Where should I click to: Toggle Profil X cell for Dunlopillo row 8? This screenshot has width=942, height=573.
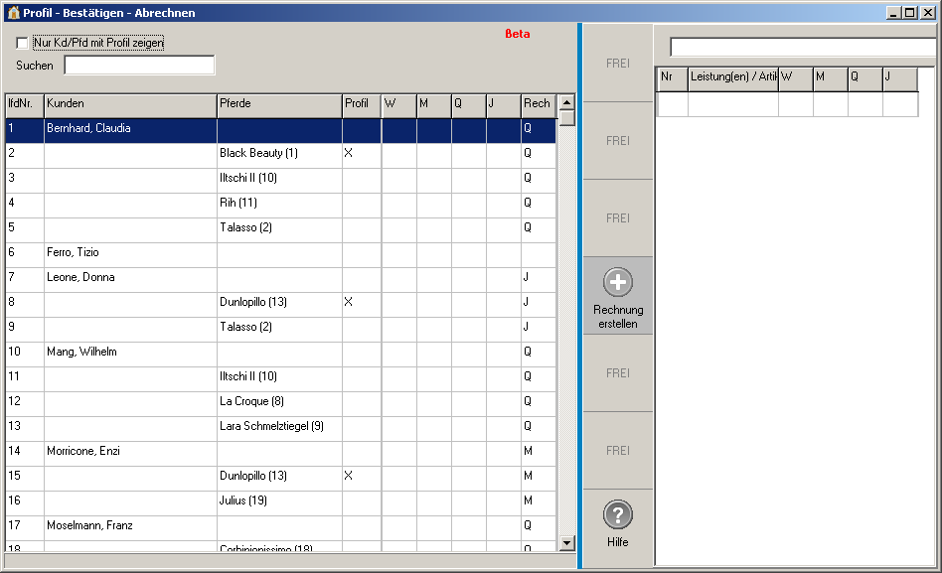click(361, 303)
